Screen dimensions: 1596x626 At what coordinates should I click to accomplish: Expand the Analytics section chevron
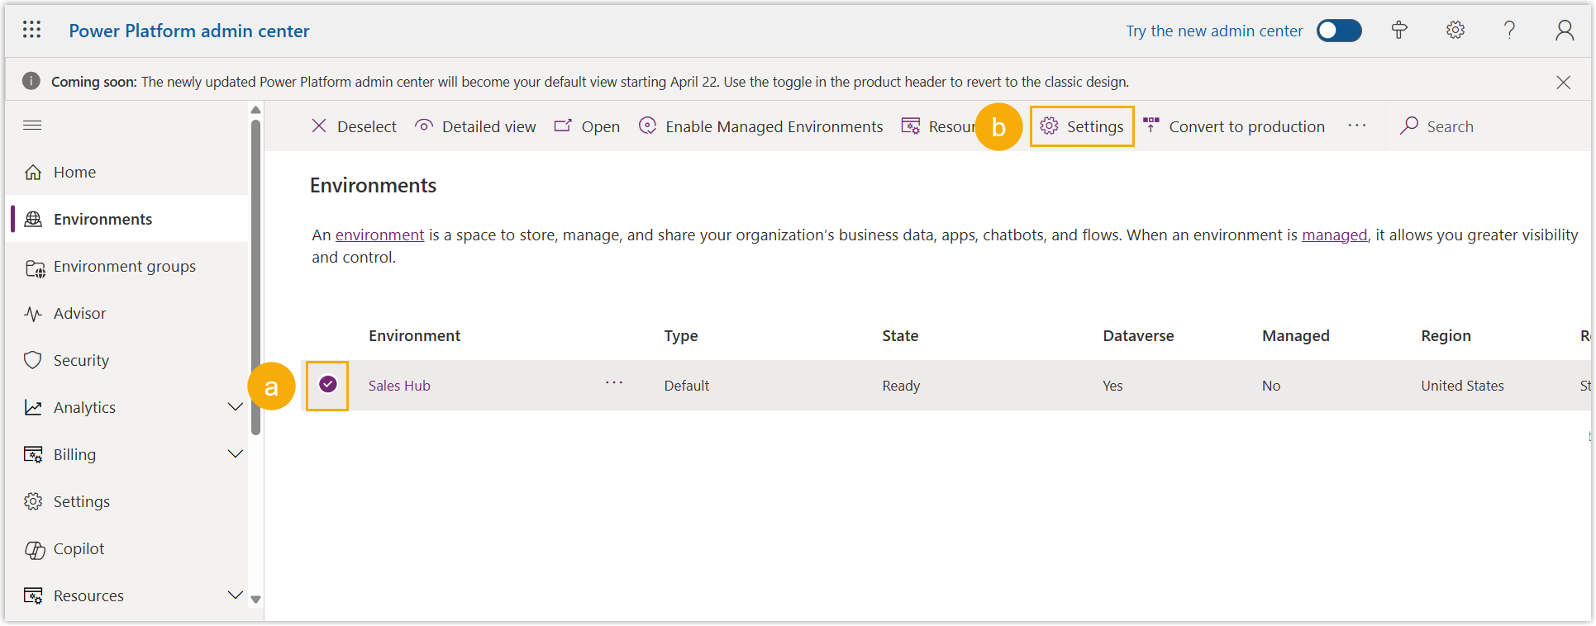235,407
